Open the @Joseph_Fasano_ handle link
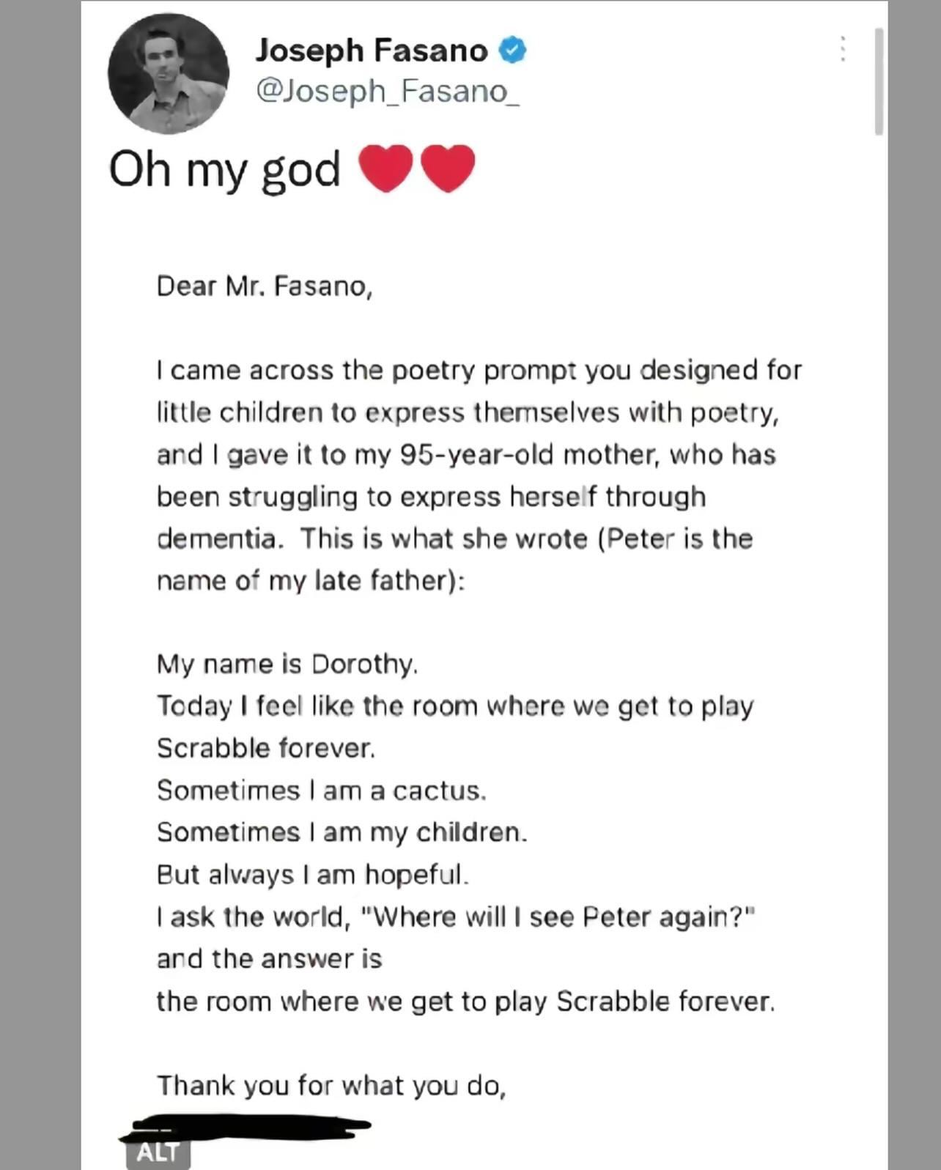The image size is (941, 1170). (387, 91)
